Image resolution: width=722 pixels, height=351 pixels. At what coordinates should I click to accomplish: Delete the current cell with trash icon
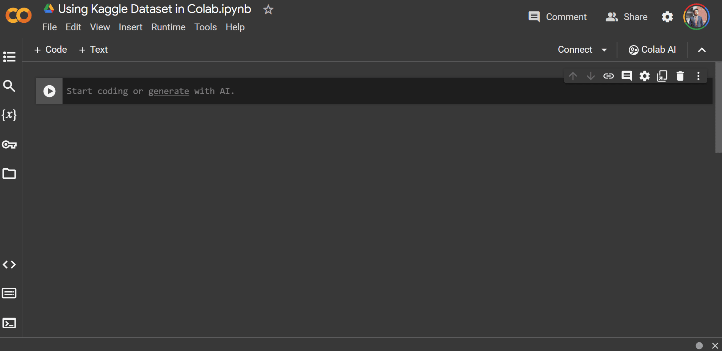(680, 76)
